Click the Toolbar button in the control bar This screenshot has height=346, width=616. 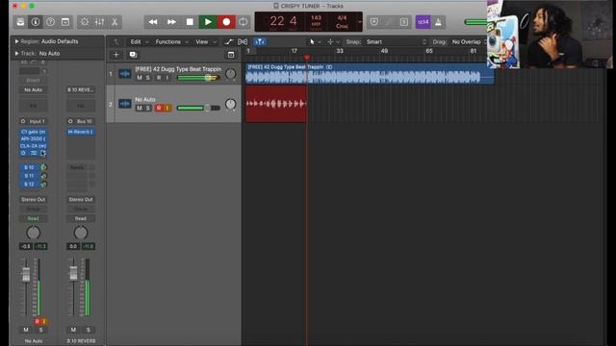65,22
